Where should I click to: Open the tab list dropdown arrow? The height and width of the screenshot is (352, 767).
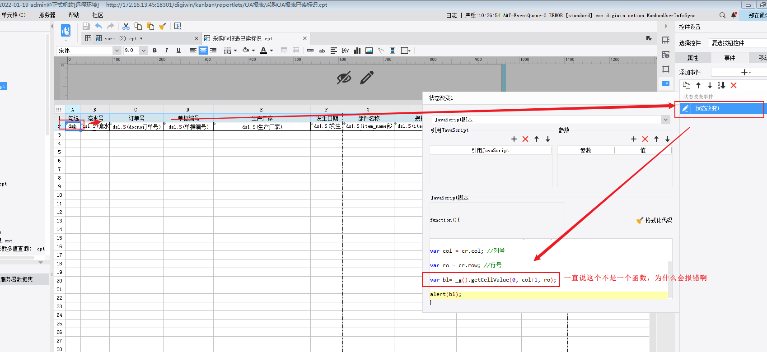[x=649, y=38]
